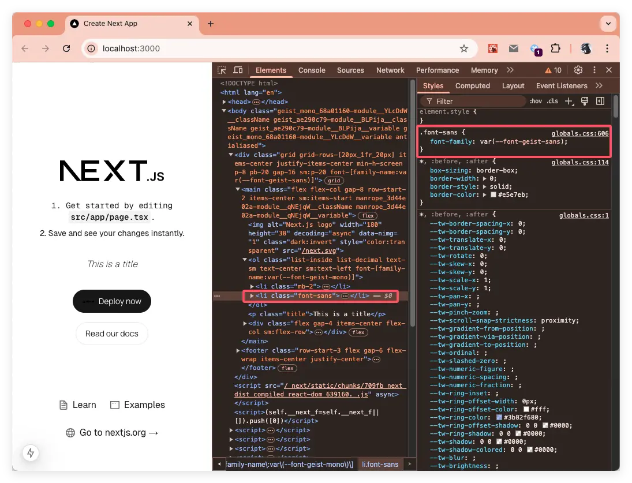Click the grid badge on div element

[334, 181]
